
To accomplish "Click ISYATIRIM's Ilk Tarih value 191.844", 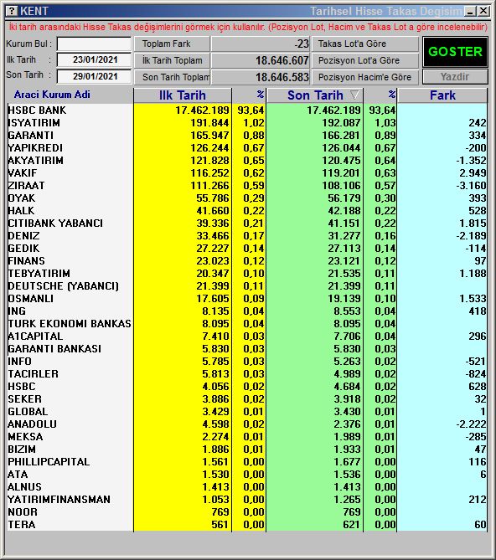I will point(209,123).
